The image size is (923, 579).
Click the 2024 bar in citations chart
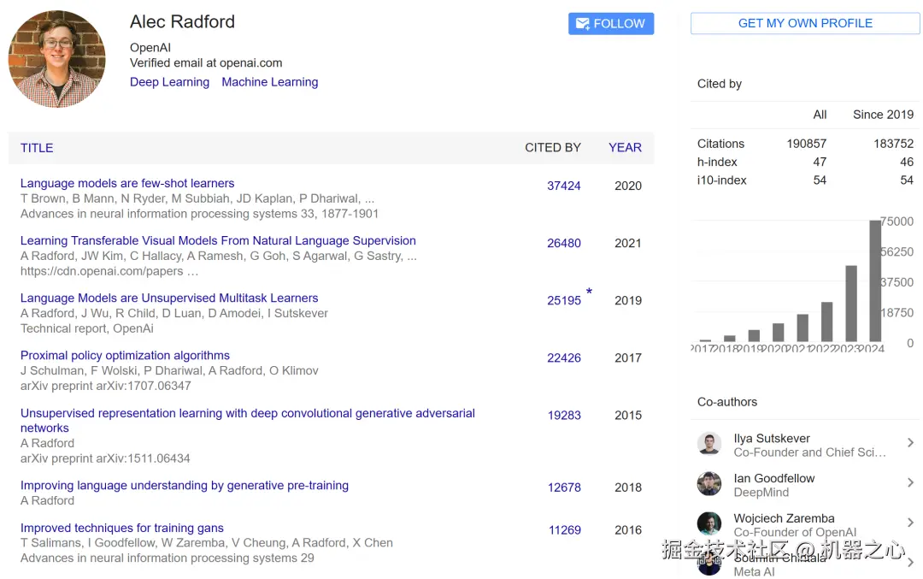(875, 281)
